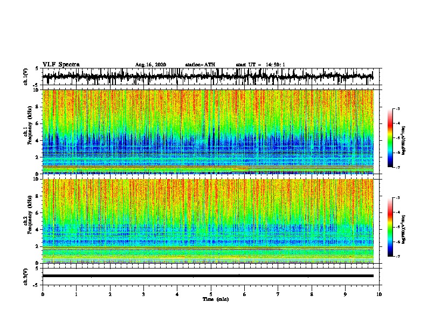This screenshot has height=330, width=427.
Task: Click time axis tick label "5"
Action: pyautogui.click(x=211, y=294)
